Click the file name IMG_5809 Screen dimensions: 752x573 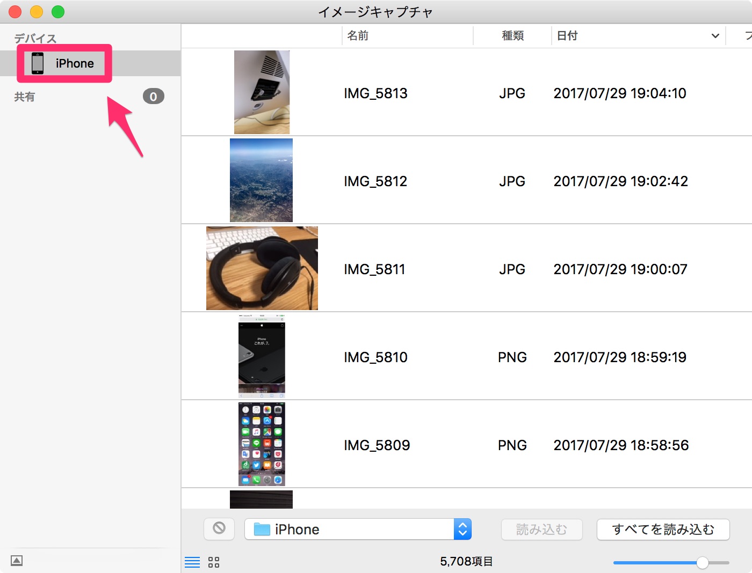click(377, 445)
